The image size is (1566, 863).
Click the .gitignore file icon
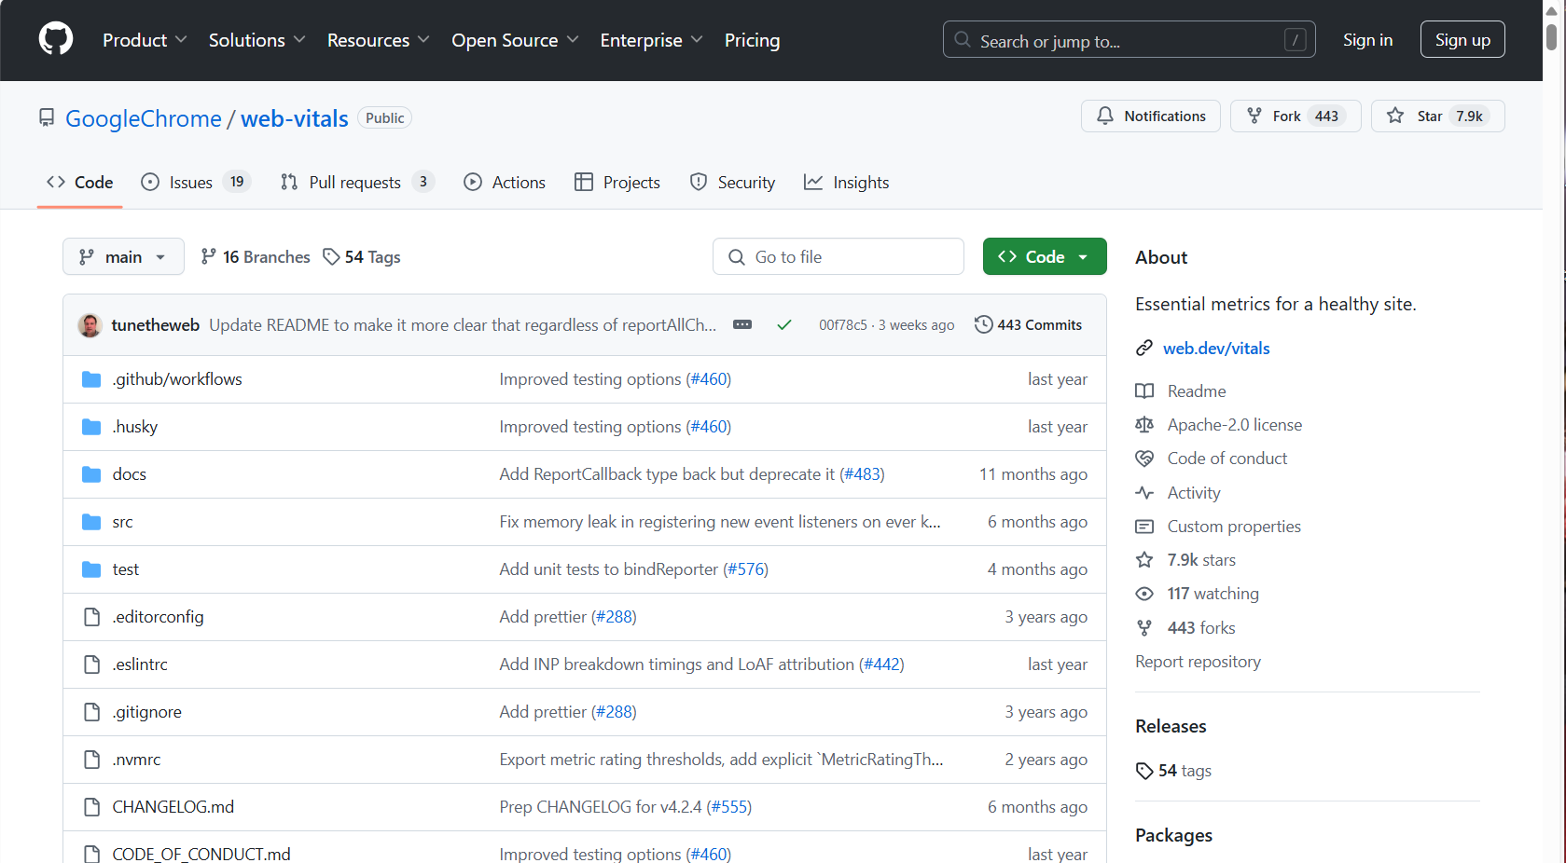pos(91,712)
